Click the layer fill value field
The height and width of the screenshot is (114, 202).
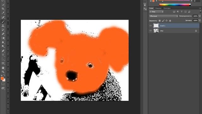coord(195,20)
